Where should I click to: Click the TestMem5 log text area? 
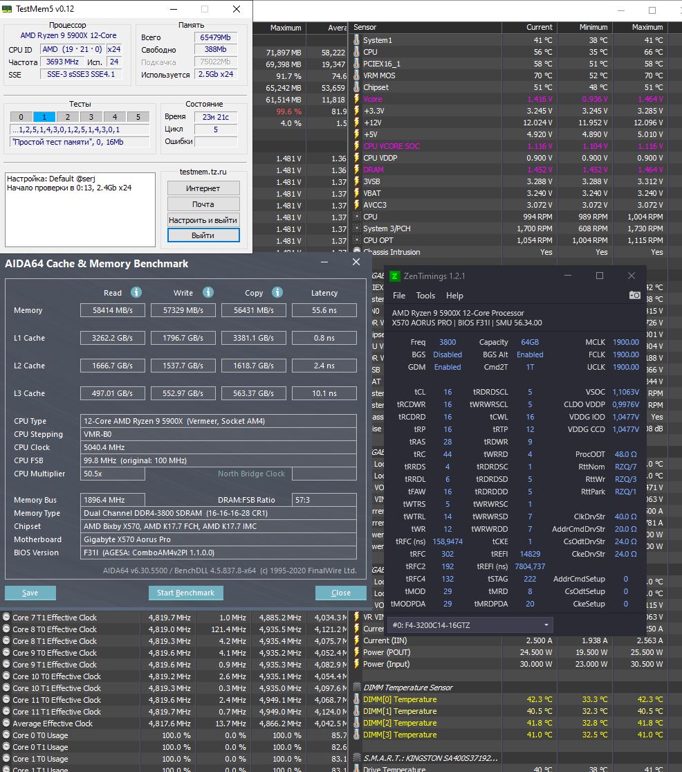click(x=80, y=209)
